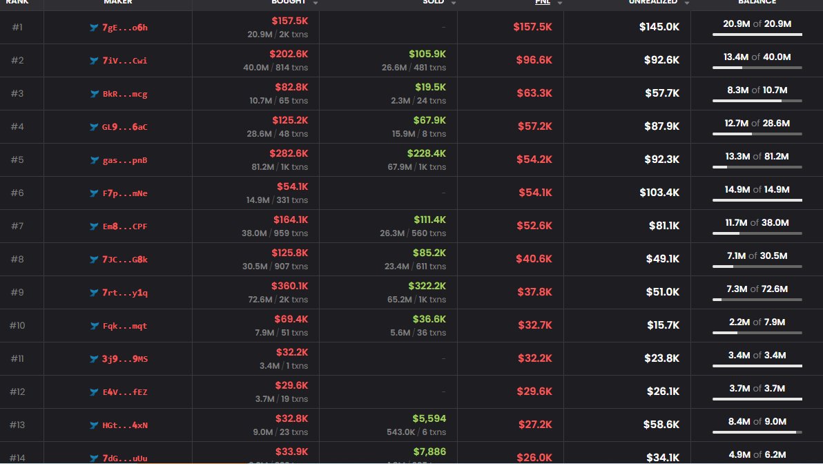
Task: Click the sort arrow beside the UNREALIZED header
Action: click(x=686, y=3)
